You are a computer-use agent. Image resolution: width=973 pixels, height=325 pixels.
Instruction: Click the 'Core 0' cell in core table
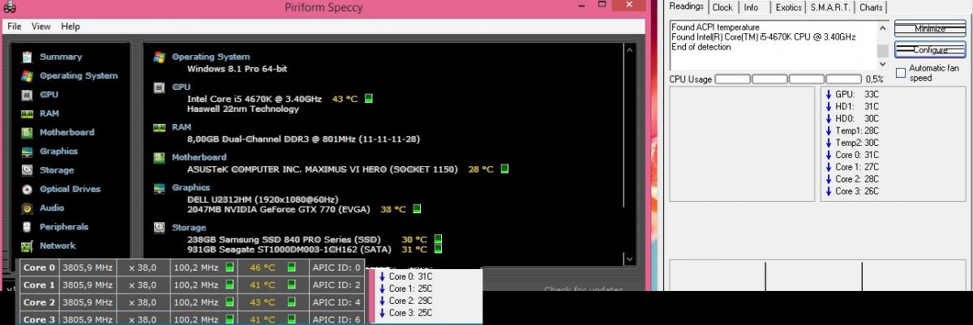[39, 267]
